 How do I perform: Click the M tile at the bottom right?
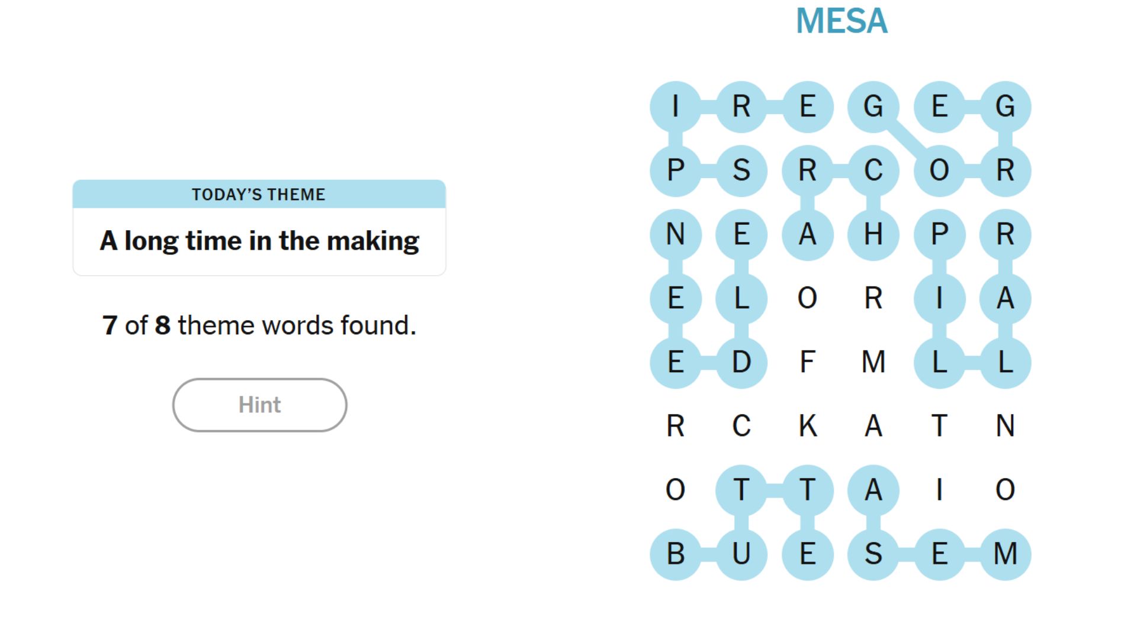1004,553
